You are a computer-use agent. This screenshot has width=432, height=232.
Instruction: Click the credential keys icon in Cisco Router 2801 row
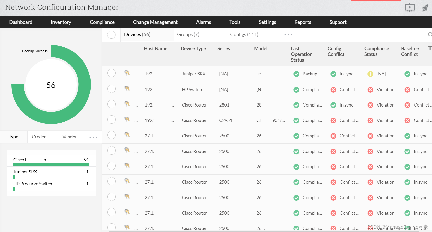[x=127, y=104]
